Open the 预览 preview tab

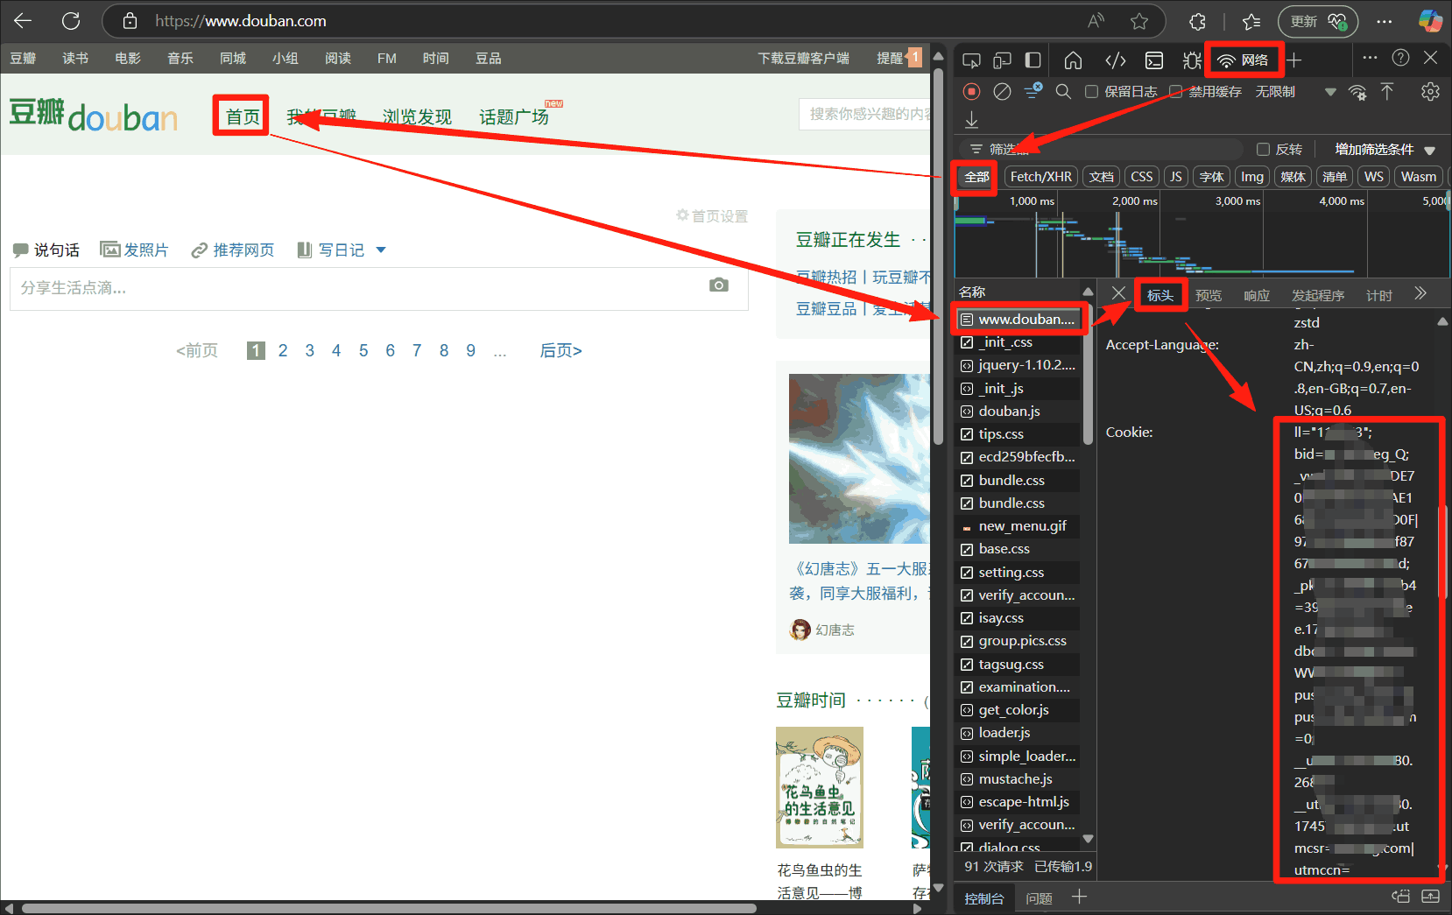click(x=1209, y=296)
